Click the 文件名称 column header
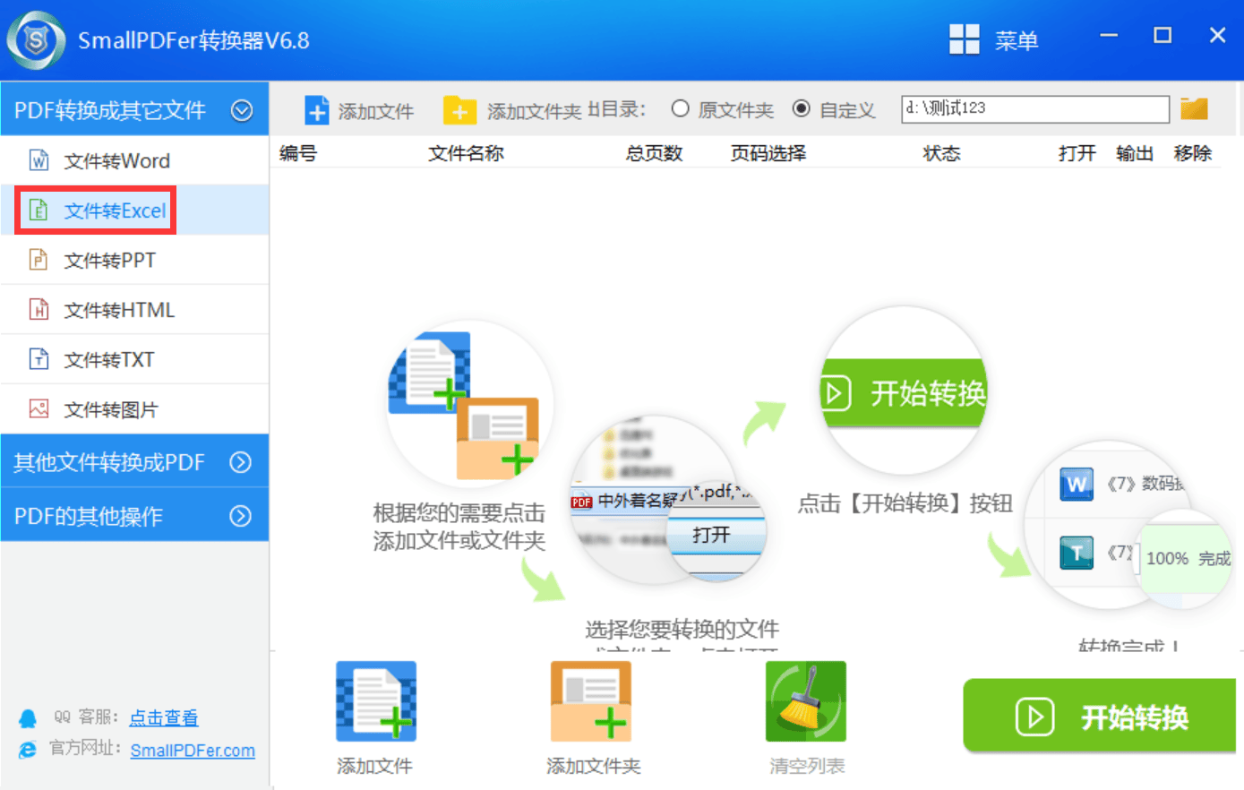Viewport: 1244px width, 790px height. click(x=466, y=153)
